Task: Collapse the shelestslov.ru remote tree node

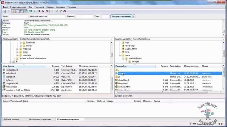Action: coord(123,59)
